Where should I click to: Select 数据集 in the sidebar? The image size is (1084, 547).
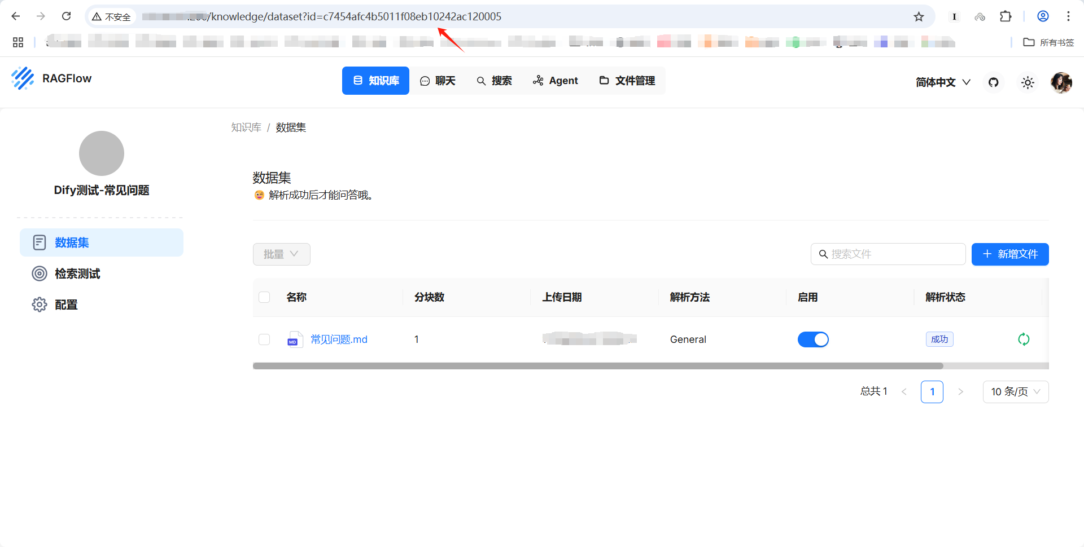[x=102, y=242]
